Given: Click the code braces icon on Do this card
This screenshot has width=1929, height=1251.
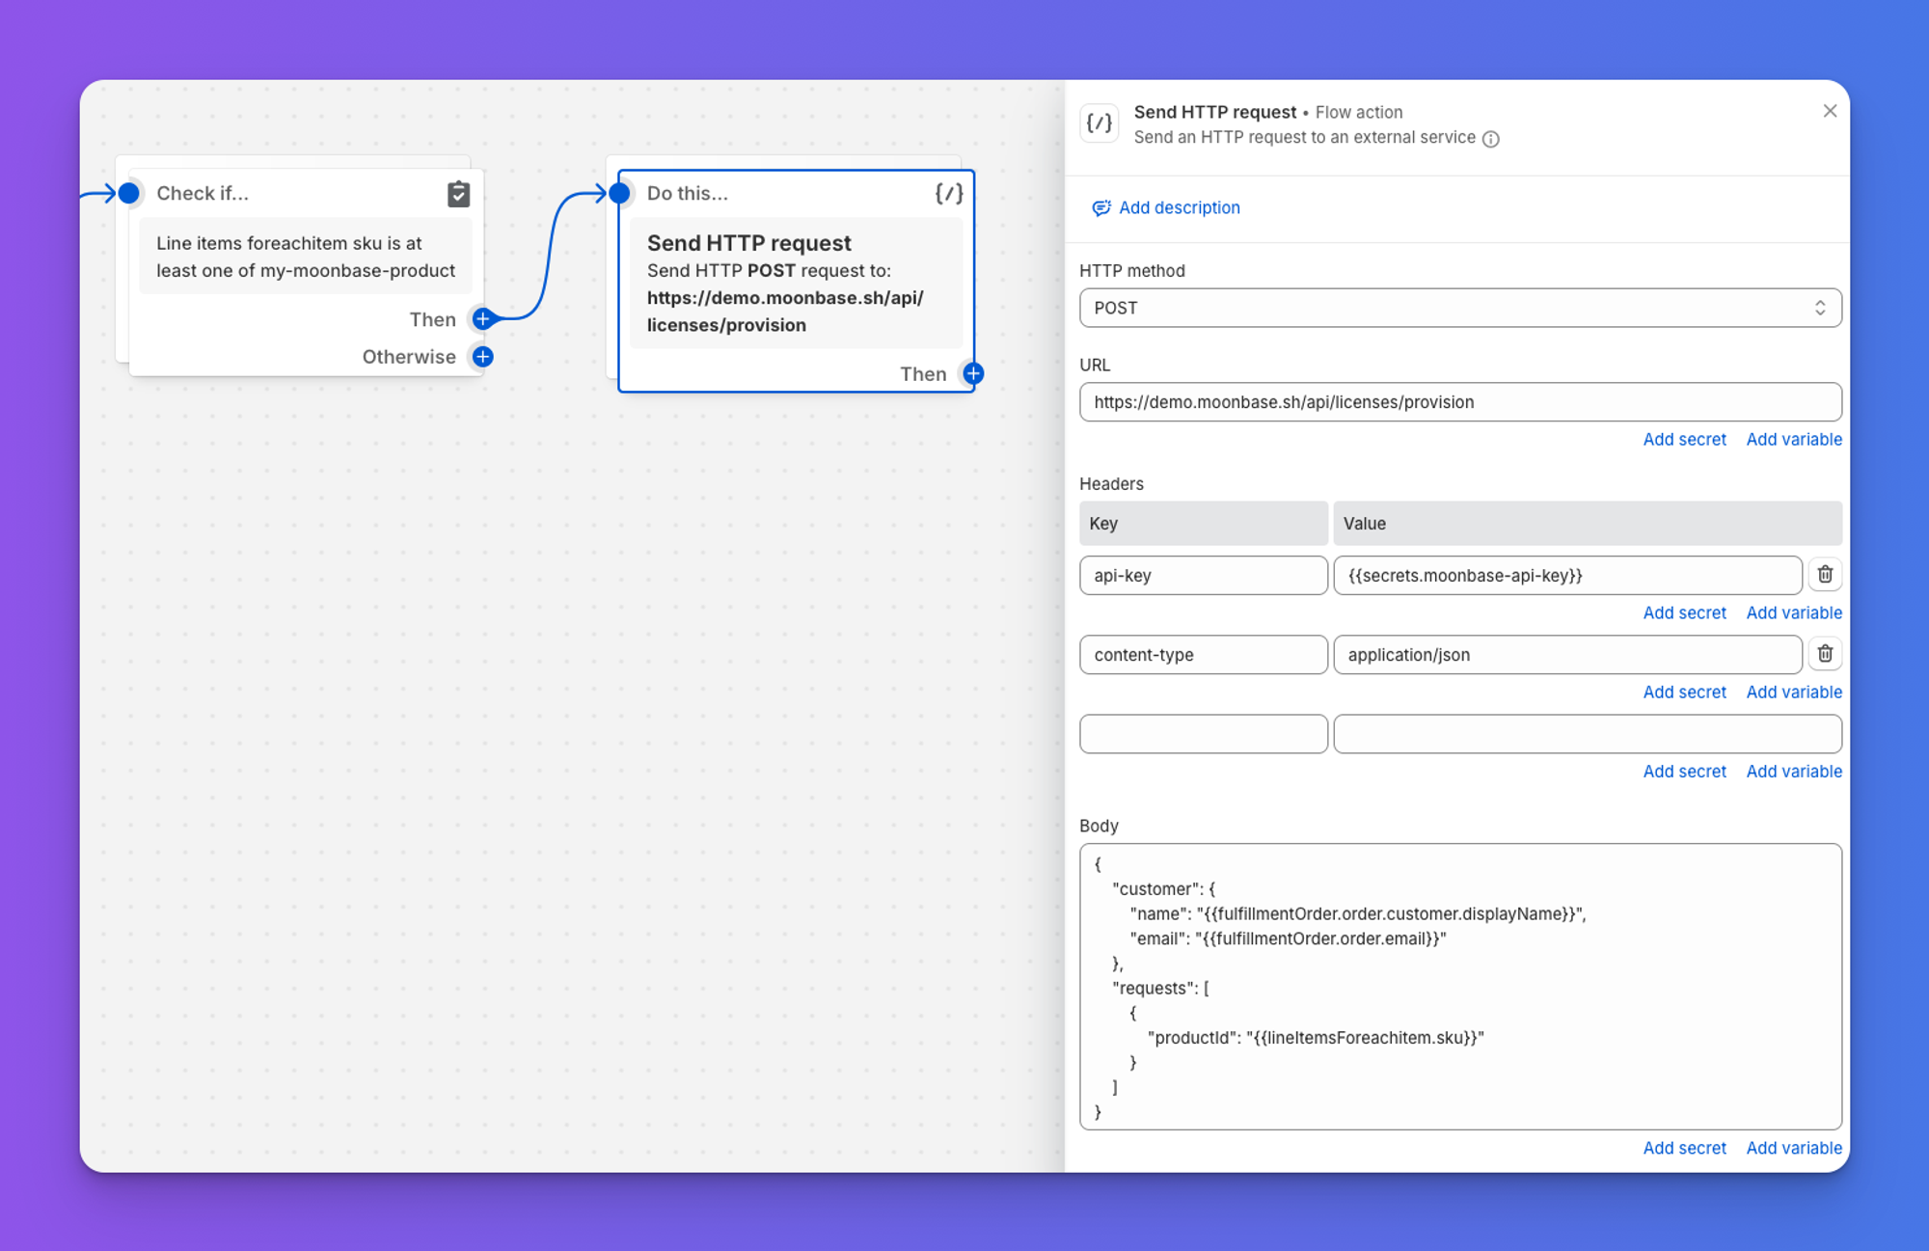Looking at the screenshot, I should 949,194.
